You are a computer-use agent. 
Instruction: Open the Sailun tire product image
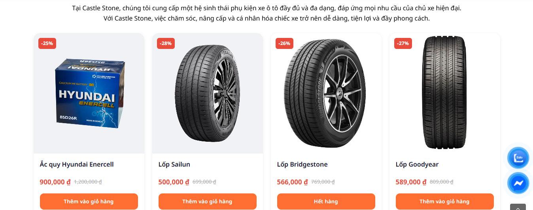tap(207, 94)
